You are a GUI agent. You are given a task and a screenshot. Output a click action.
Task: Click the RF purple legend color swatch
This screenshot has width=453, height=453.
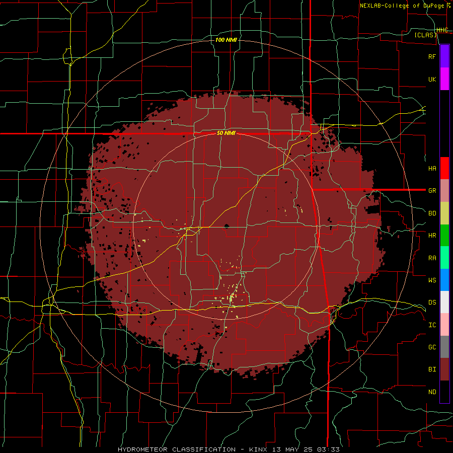coord(444,56)
